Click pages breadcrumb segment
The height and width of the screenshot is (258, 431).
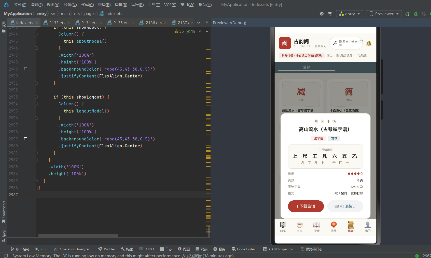(90, 14)
